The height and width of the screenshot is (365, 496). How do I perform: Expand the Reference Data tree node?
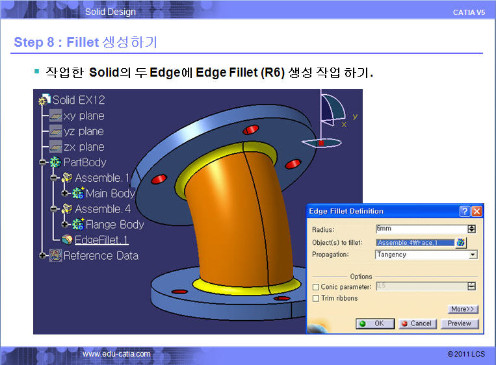pyautogui.click(x=44, y=256)
